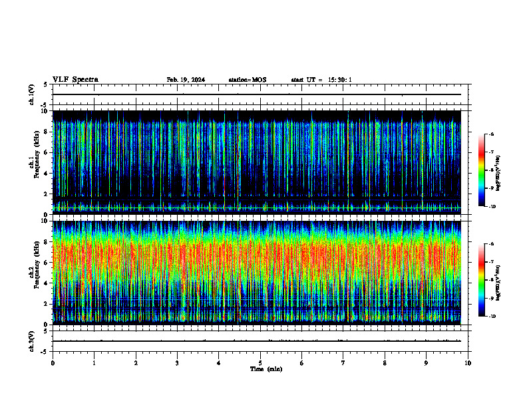Viewport: 527px width, 407px height.
Task: Click the ch.1 spectrogram panel
Action: (x=257, y=162)
